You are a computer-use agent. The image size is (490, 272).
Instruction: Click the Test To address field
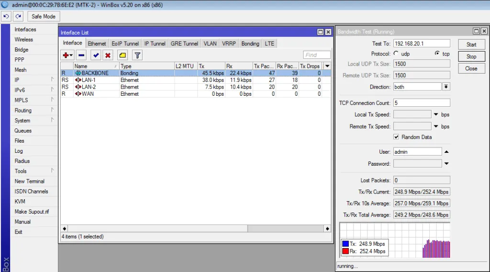pos(422,44)
